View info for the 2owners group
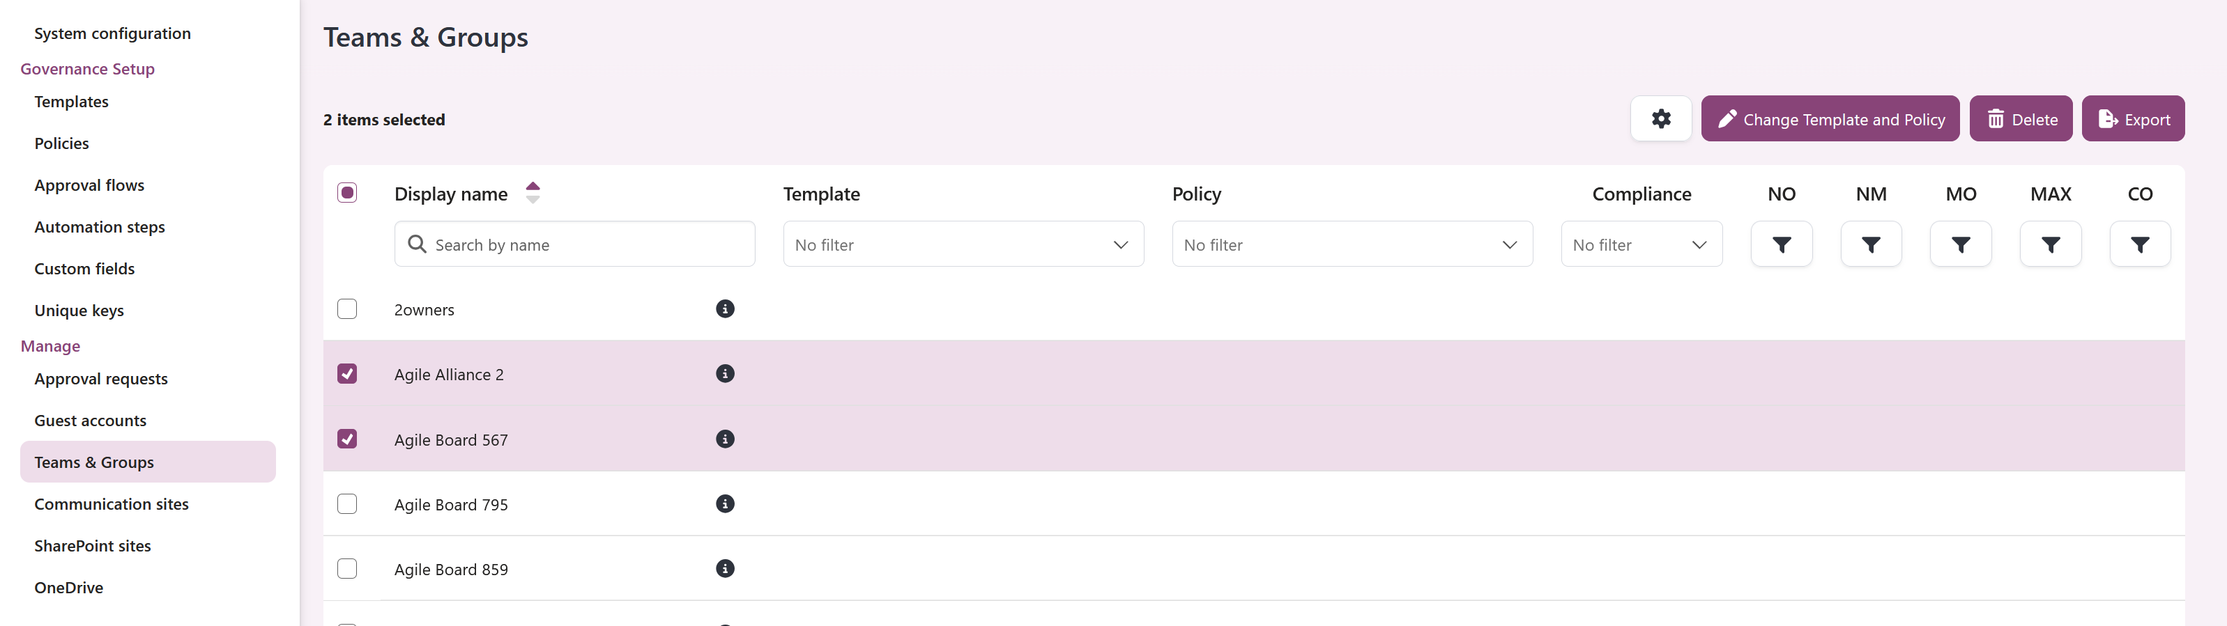The image size is (2227, 626). pyautogui.click(x=726, y=308)
